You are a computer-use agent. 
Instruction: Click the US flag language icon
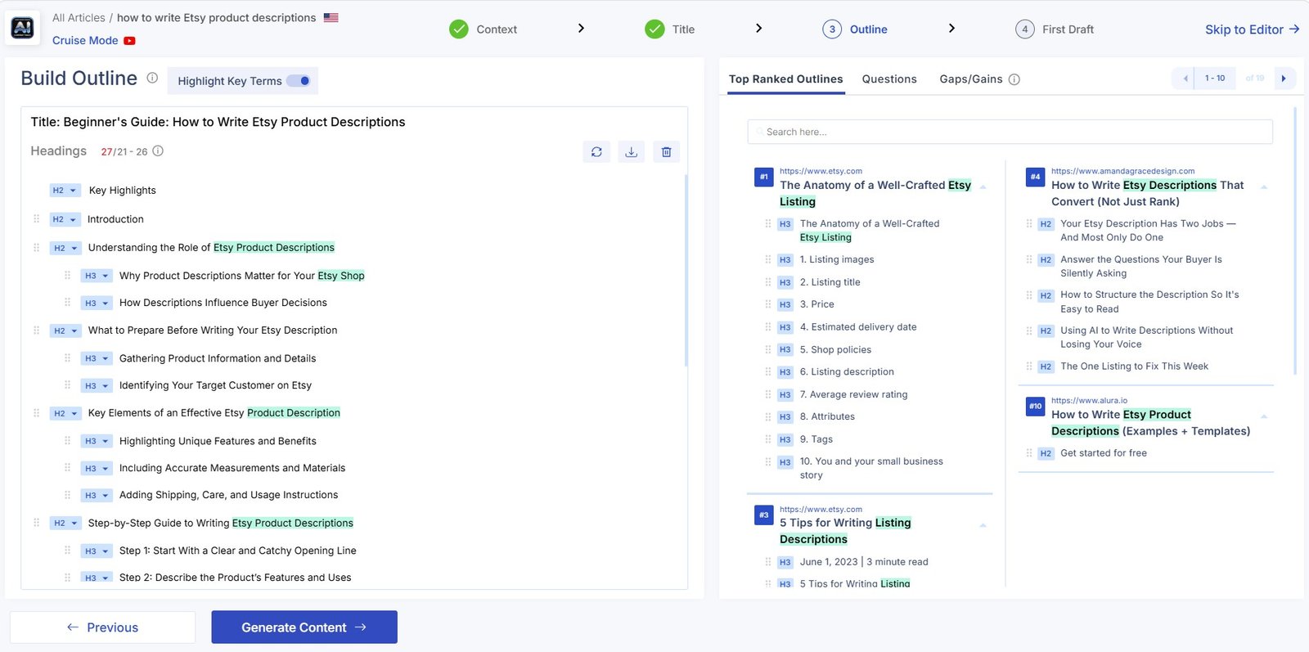331,17
